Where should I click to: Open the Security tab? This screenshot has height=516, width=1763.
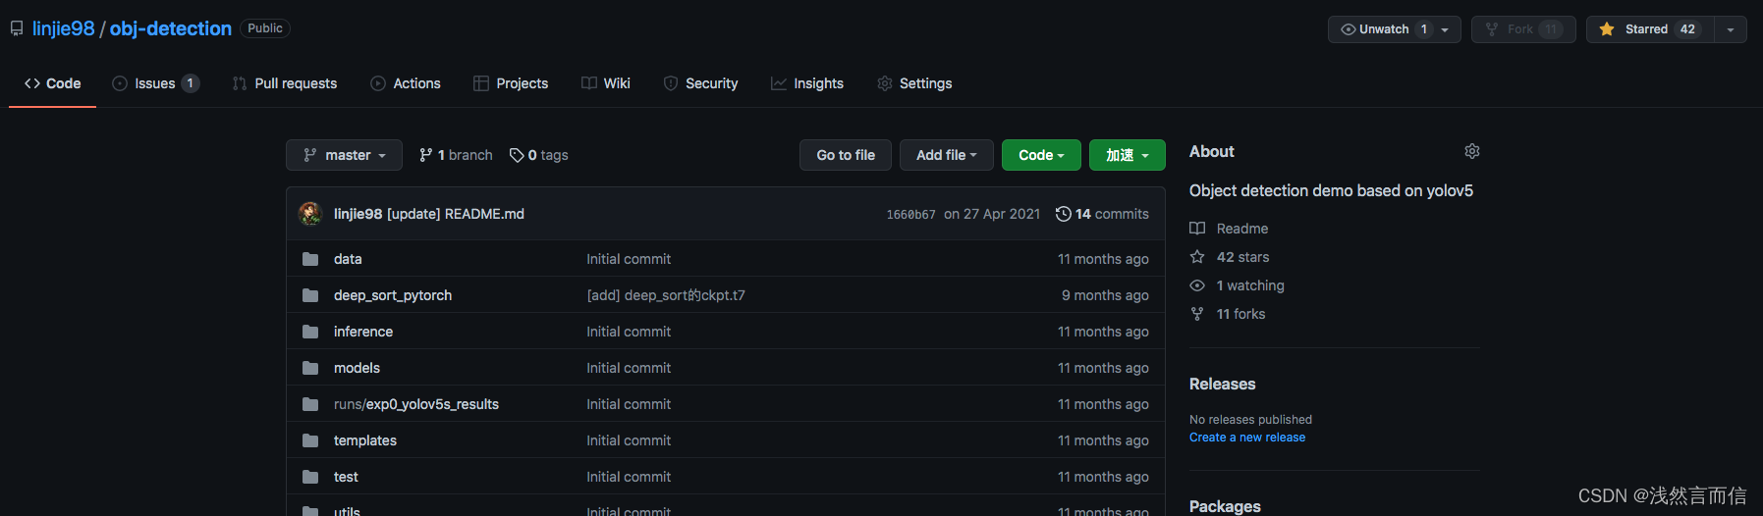(x=701, y=83)
